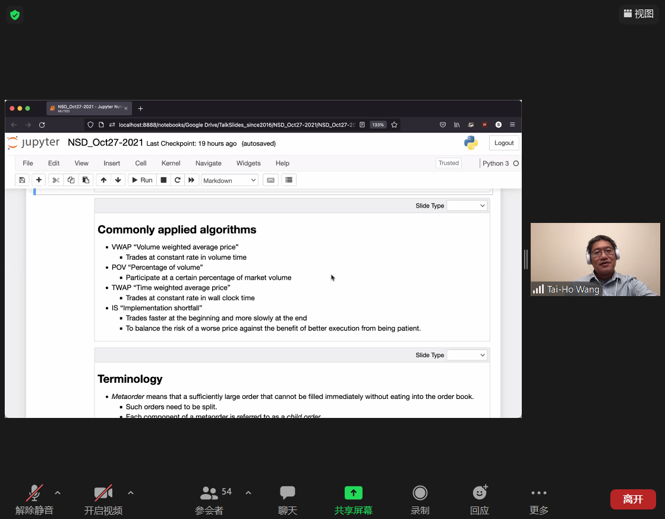Click the Jupyter logo

33,143
